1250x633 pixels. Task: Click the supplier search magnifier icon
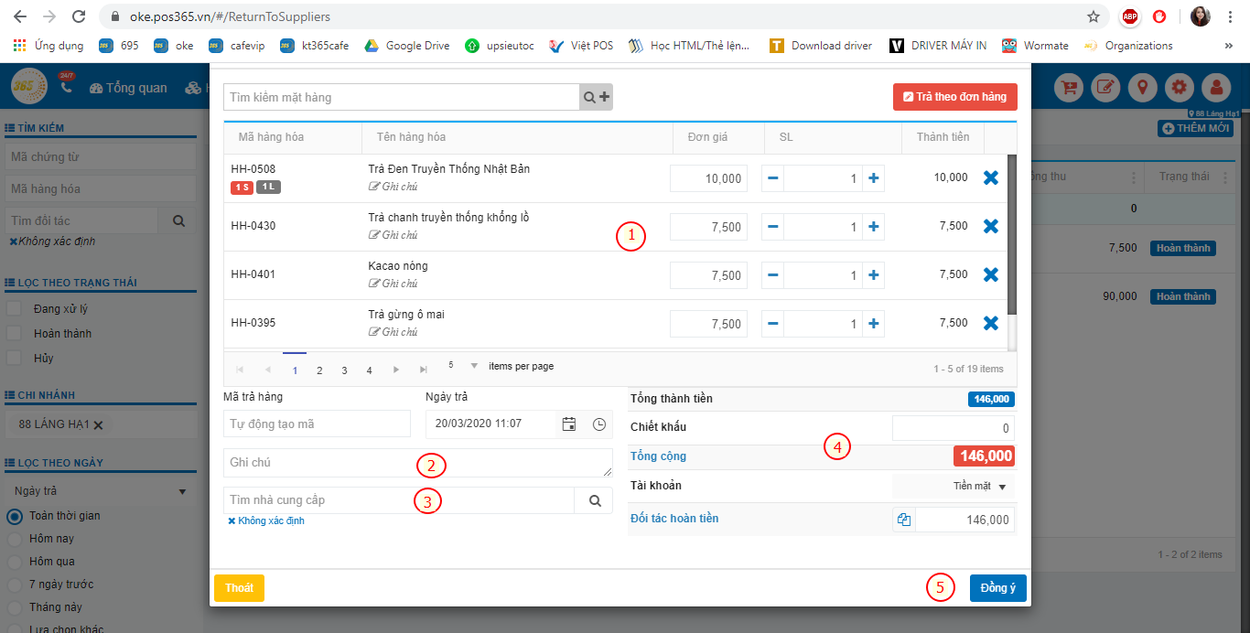tap(594, 500)
